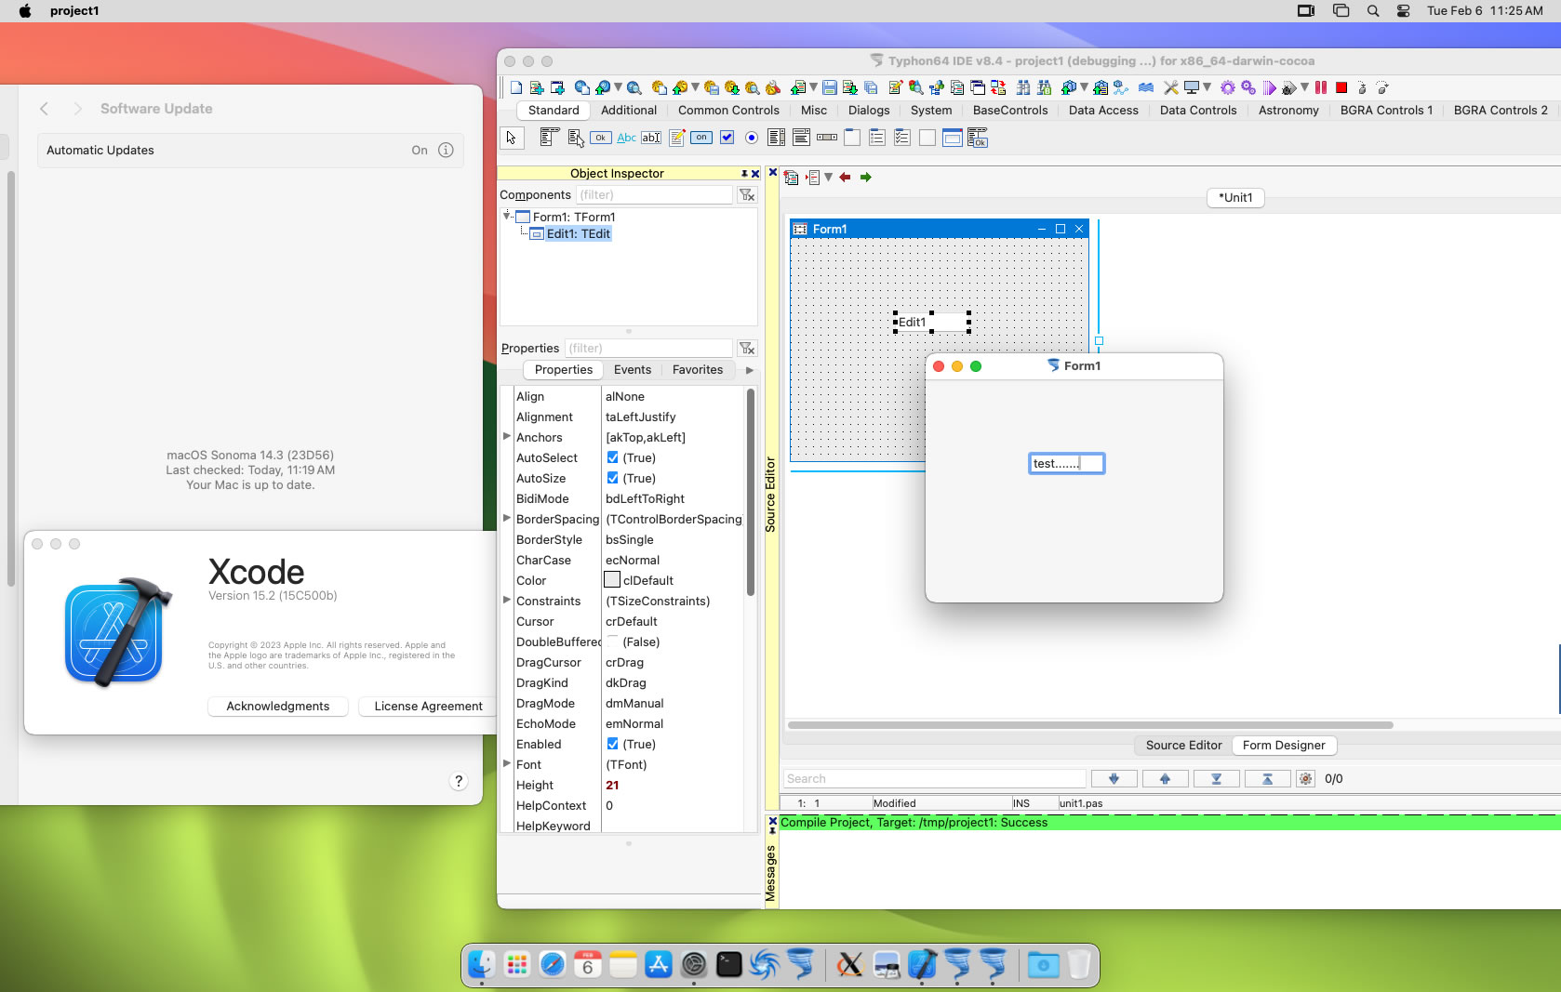This screenshot has width=1561, height=992.
Task: Open the dropdown arrow beside the monitor icon
Action: pos(1207,87)
